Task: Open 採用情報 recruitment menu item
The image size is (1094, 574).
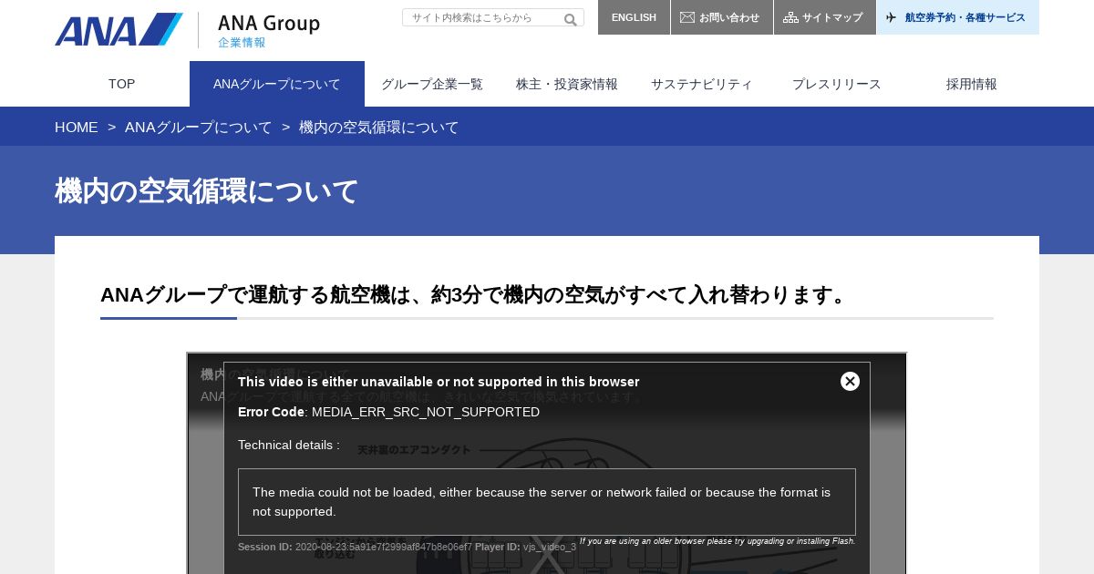Action: pos(972,84)
